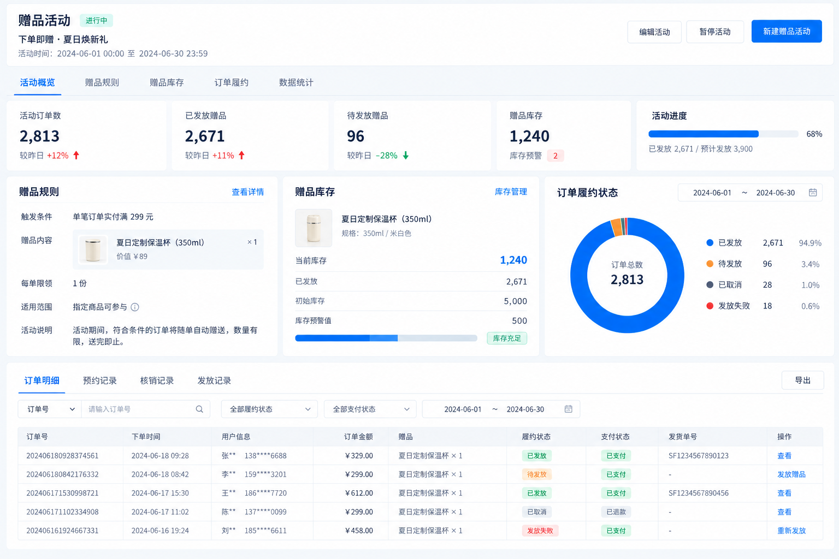The width and height of the screenshot is (839, 559).
Task: Click the 导出 button
Action: [802, 380]
